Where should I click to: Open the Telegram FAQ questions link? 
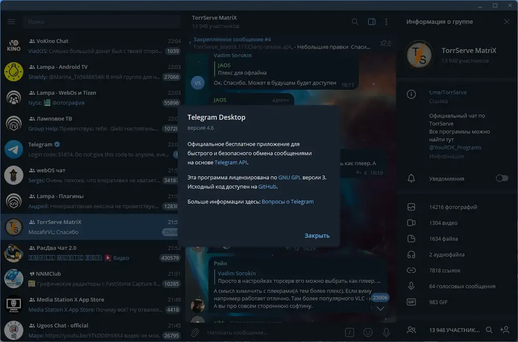(x=287, y=202)
